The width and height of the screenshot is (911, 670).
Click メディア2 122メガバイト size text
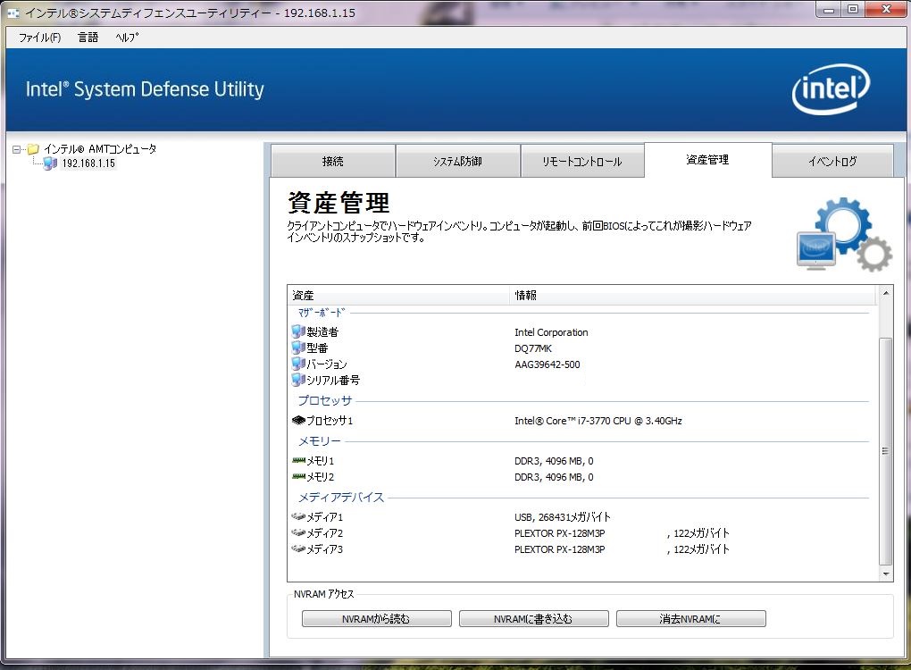701,532
